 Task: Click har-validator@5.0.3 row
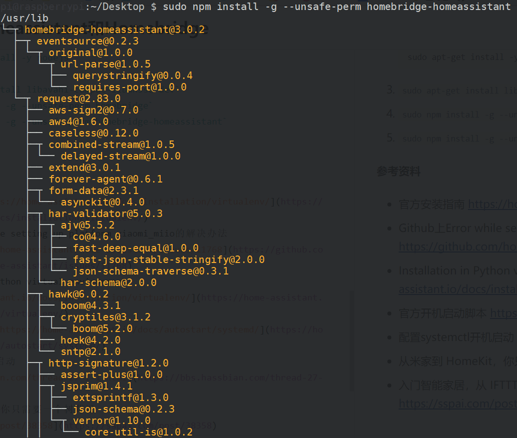click(106, 213)
